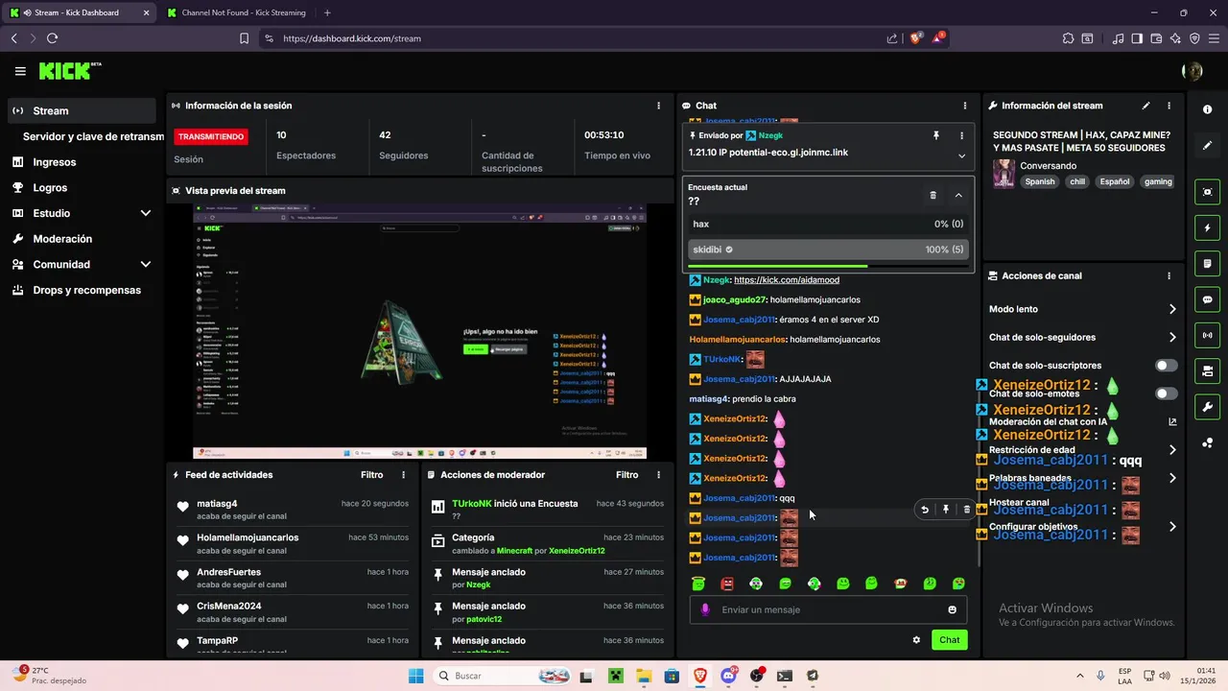Open the pinned message three-dot options

click(x=962, y=136)
